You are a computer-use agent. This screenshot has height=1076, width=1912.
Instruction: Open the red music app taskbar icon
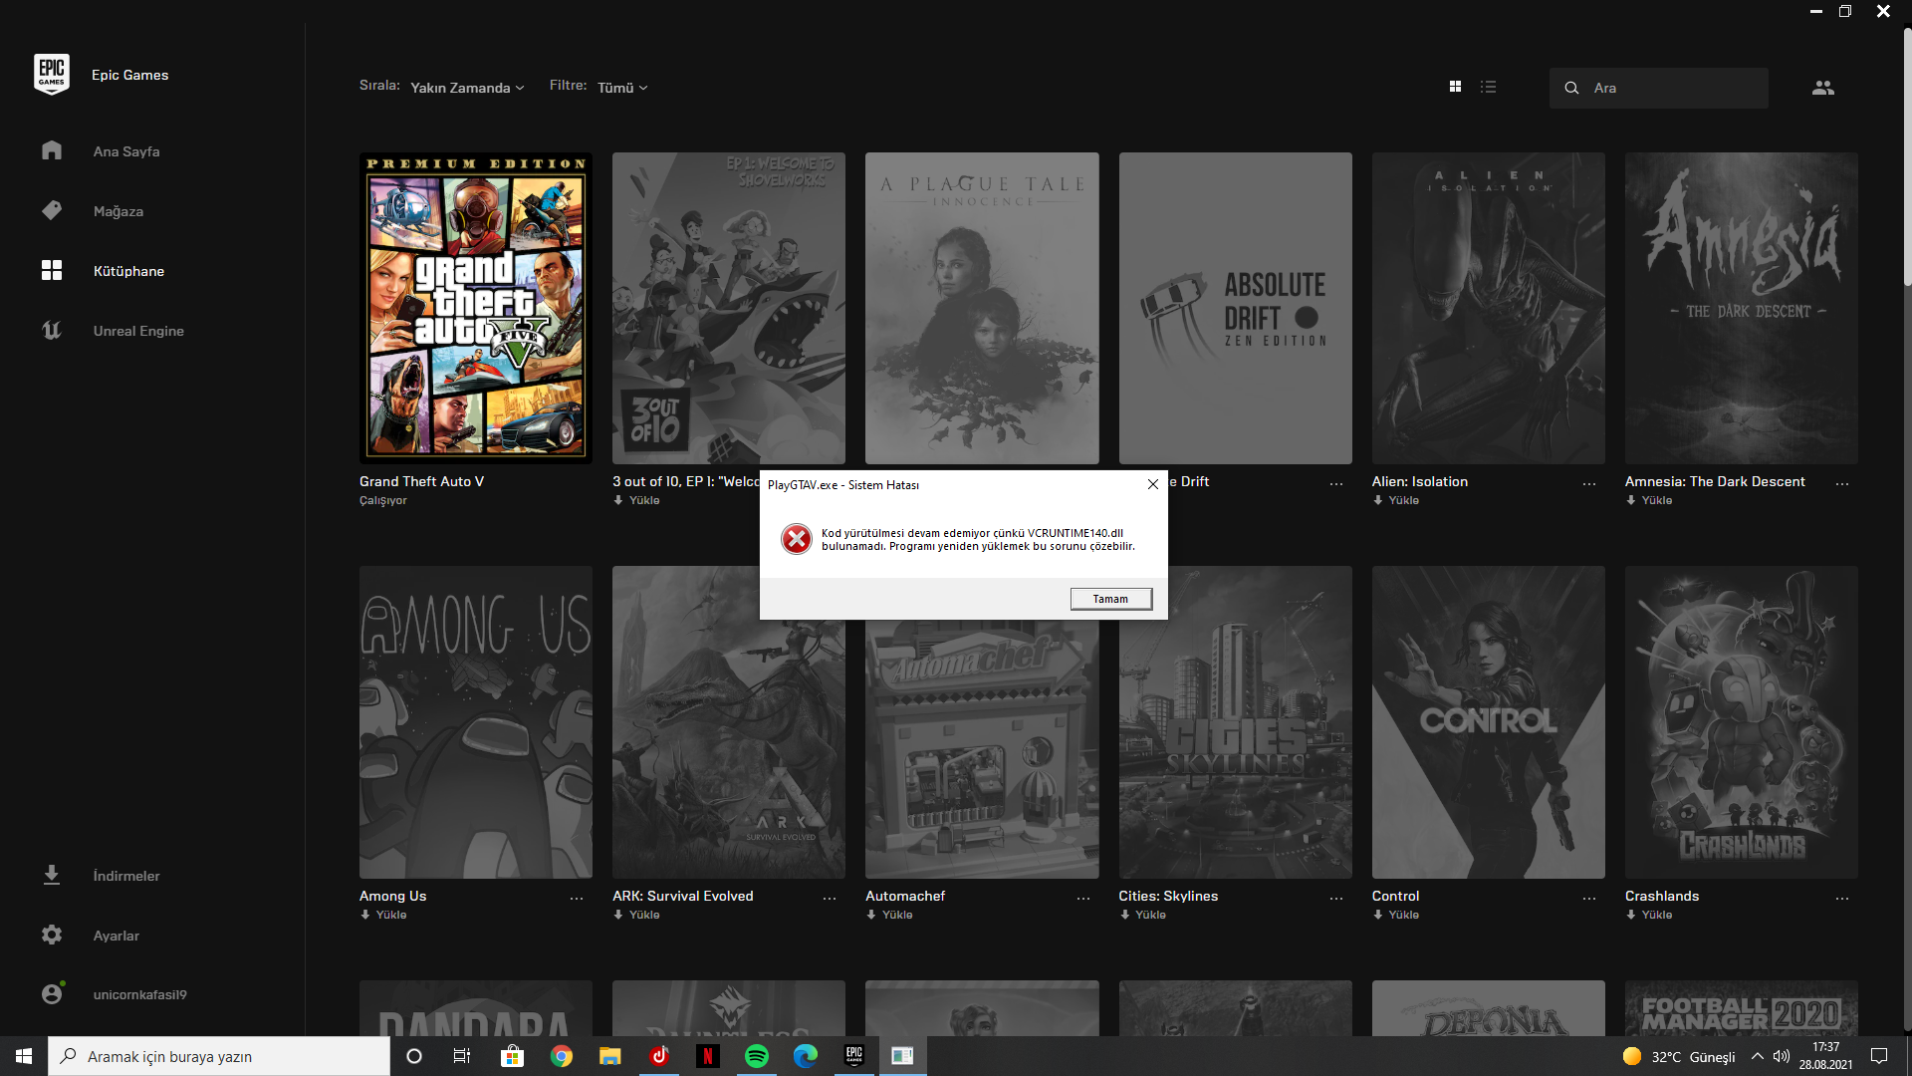[659, 1056]
